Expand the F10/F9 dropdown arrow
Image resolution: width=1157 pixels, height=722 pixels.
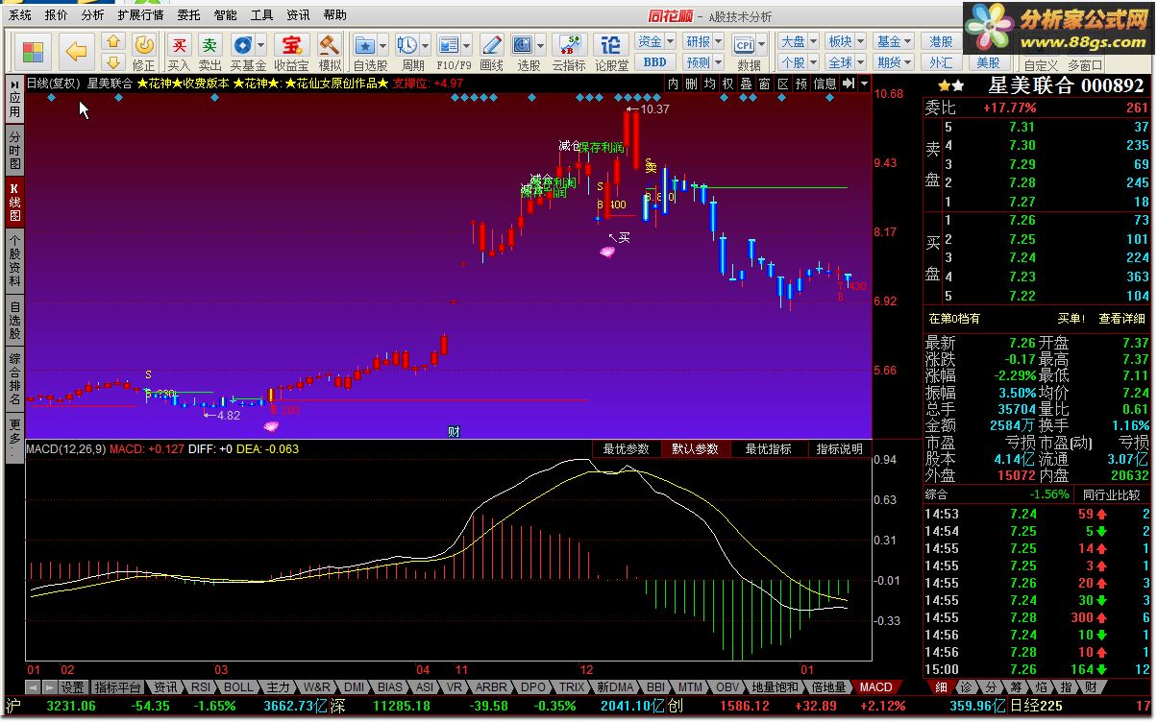[467, 45]
